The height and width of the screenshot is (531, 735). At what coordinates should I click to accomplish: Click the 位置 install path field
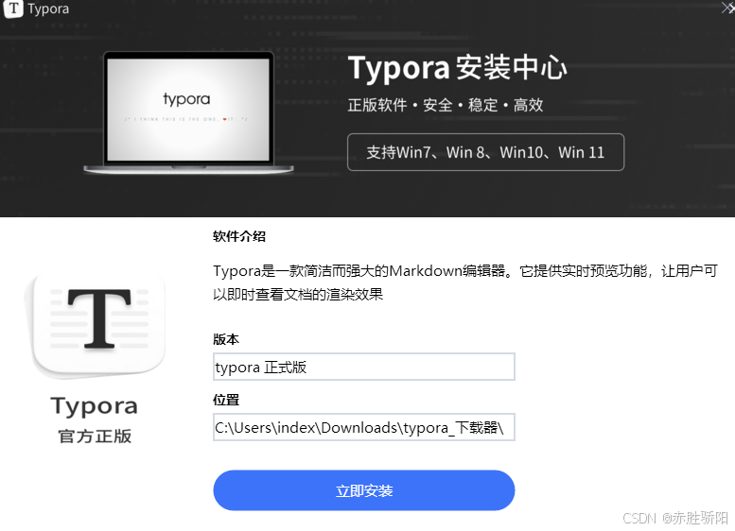coord(364,427)
